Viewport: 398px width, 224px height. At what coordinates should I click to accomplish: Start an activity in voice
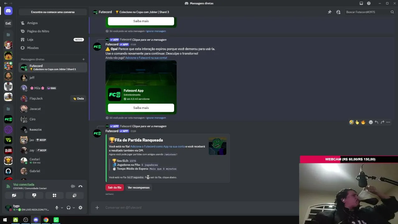[x=54, y=195]
